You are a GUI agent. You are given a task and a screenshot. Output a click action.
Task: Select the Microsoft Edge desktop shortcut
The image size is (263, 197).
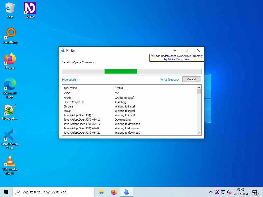(10, 88)
